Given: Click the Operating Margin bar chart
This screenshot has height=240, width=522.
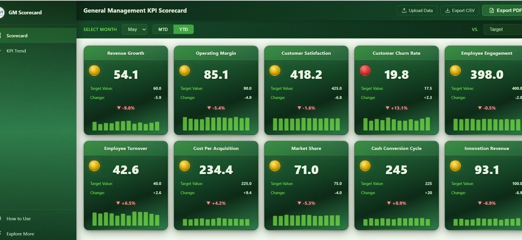Looking at the screenshot, I should click(x=216, y=124).
